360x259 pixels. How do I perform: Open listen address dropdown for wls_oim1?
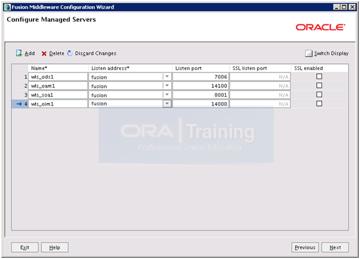coord(167,103)
